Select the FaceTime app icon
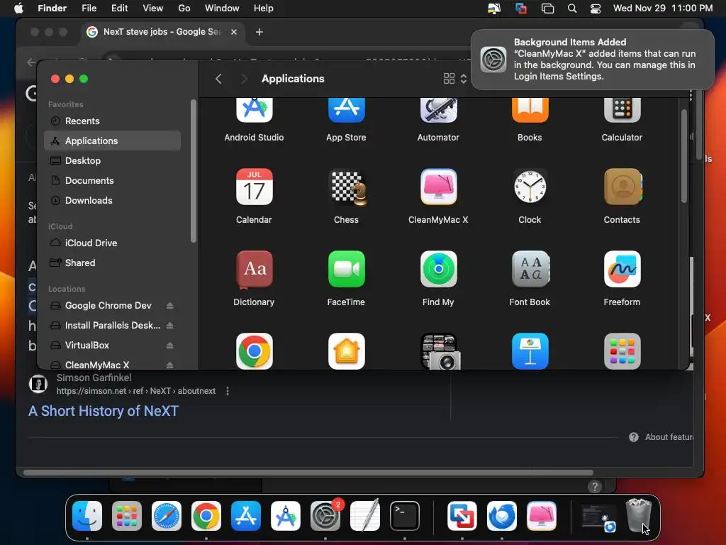 coord(346,269)
